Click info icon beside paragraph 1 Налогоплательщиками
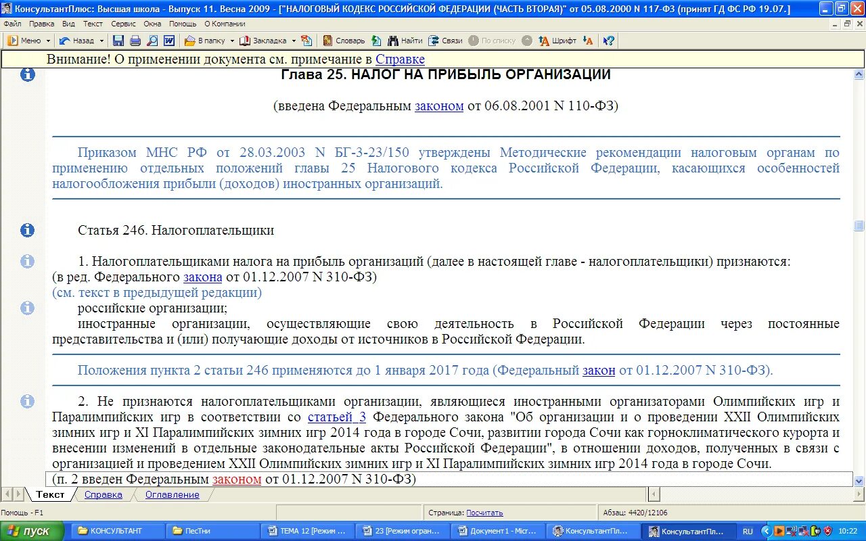 click(27, 261)
